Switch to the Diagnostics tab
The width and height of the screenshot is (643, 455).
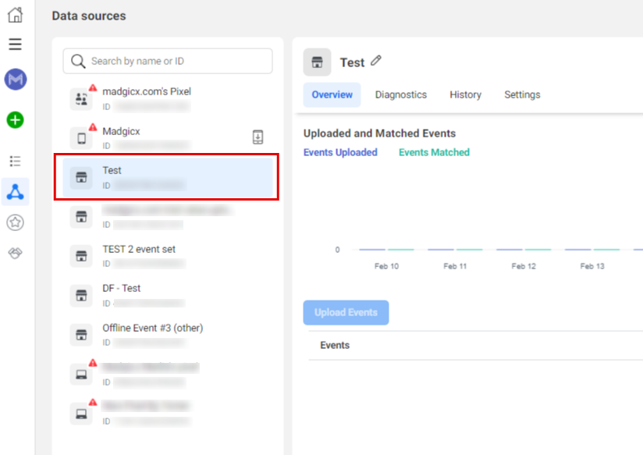[400, 94]
